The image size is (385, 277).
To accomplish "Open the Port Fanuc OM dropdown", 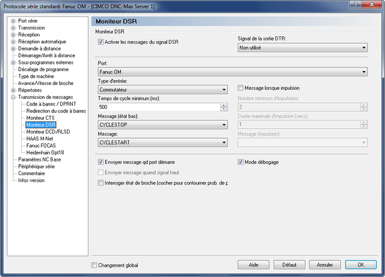I will click(233, 72).
